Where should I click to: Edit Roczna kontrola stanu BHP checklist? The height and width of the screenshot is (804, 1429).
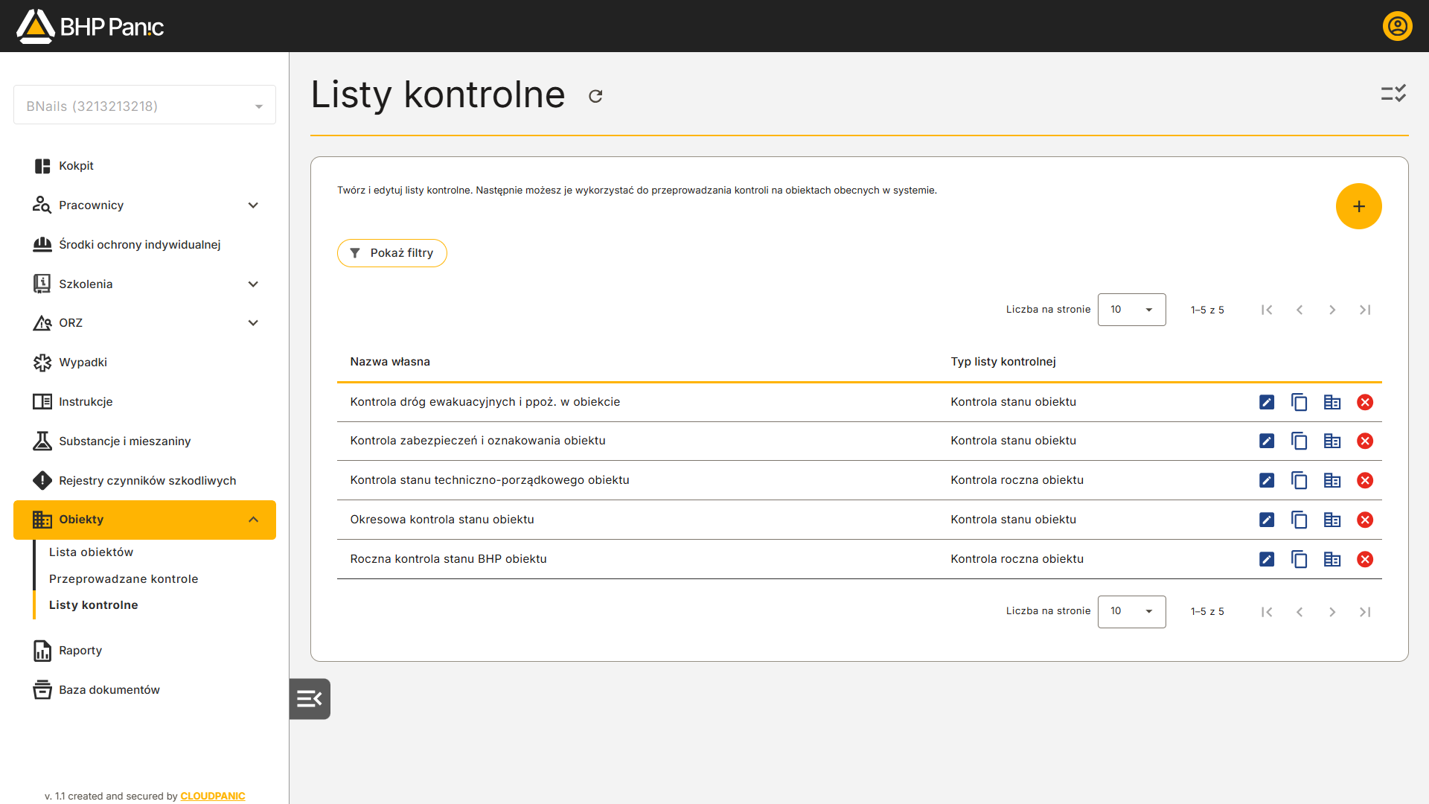tap(1267, 559)
